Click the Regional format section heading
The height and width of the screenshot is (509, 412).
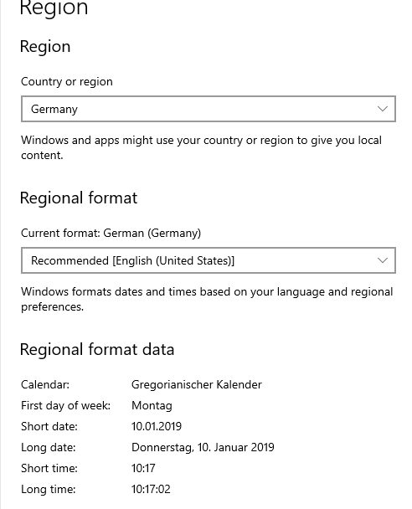tap(79, 198)
